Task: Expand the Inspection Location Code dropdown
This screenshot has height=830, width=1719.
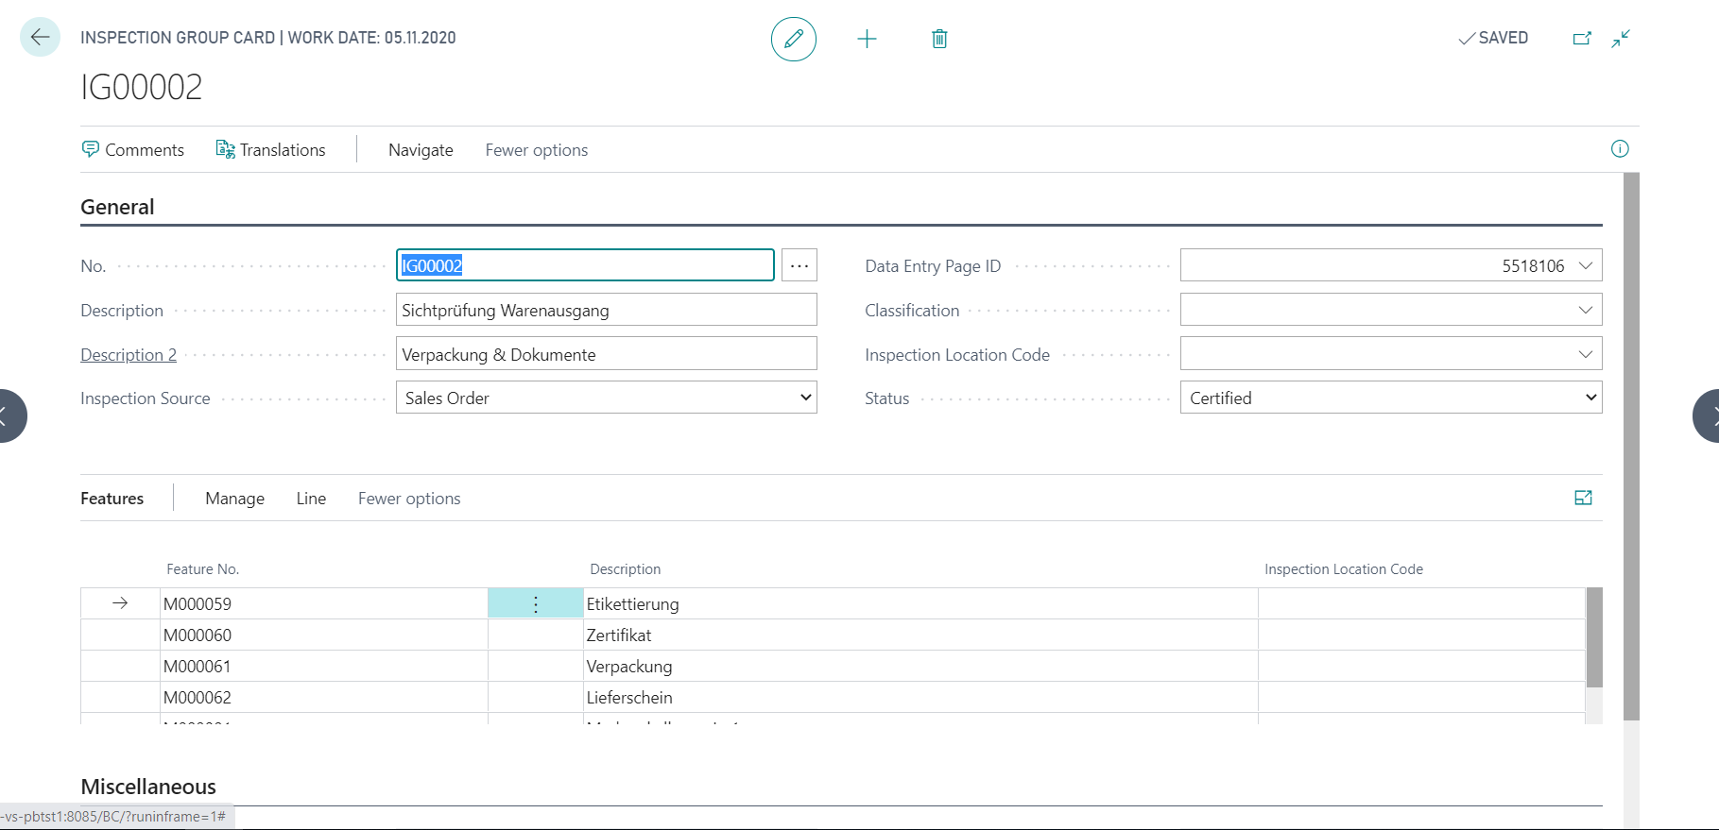Action: tap(1586, 354)
